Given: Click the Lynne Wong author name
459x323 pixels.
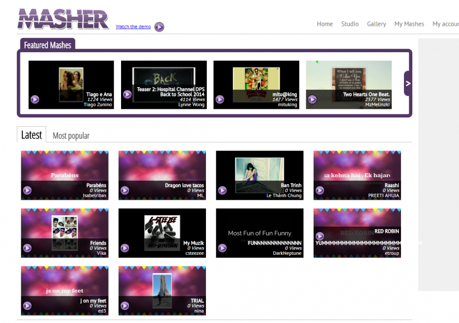Looking at the screenshot, I should coord(192,105).
